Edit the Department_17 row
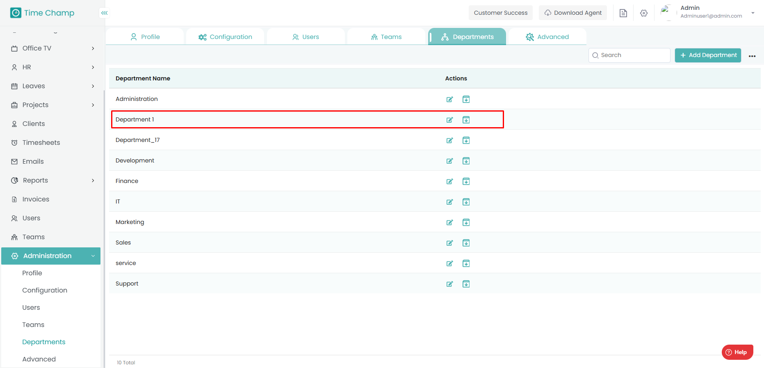 [450, 140]
